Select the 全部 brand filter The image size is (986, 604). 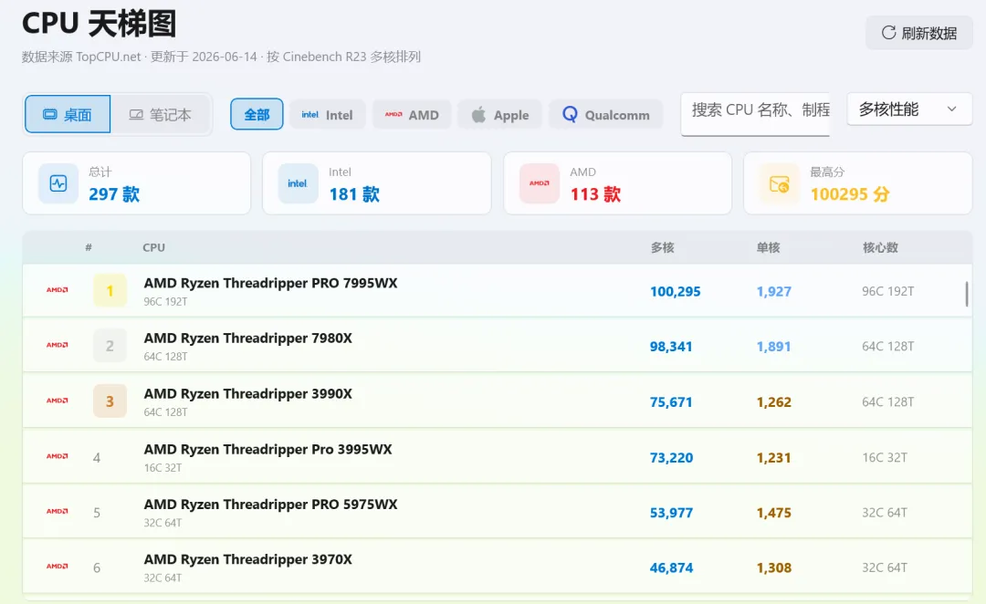coord(257,114)
